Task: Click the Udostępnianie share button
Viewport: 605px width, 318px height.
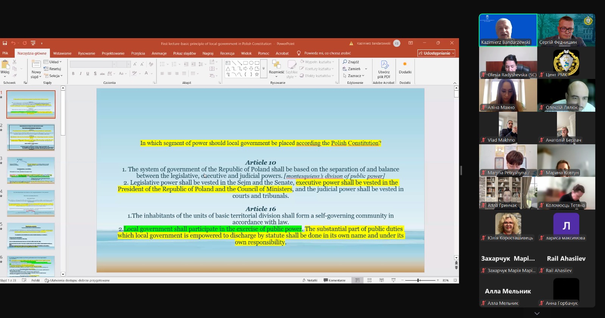Action: coord(436,53)
